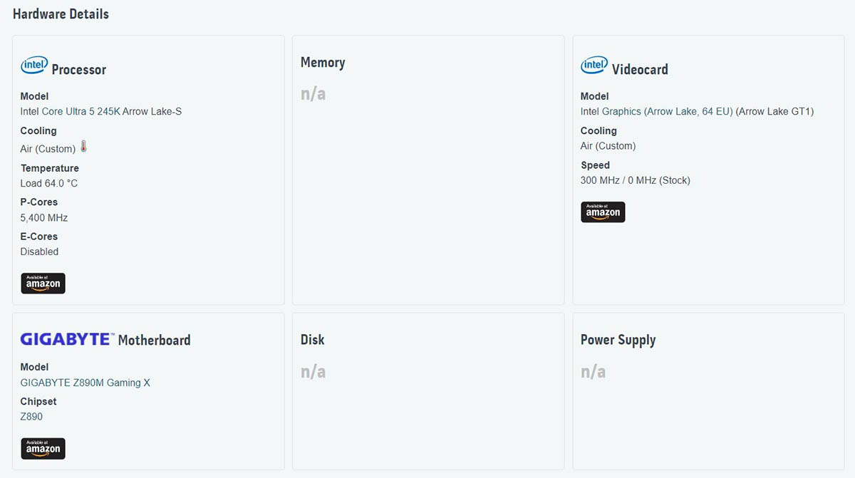
Task: Click the Processor card heading
Action: pyautogui.click(x=79, y=70)
